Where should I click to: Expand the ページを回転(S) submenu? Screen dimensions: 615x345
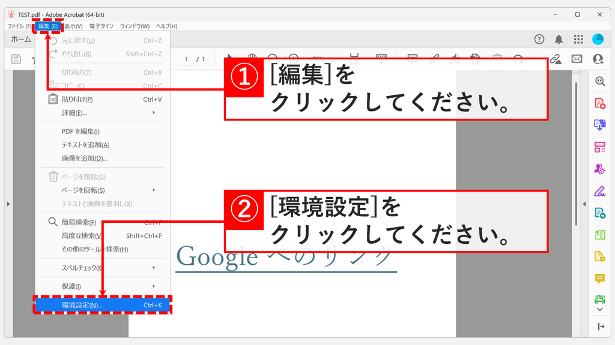point(103,190)
